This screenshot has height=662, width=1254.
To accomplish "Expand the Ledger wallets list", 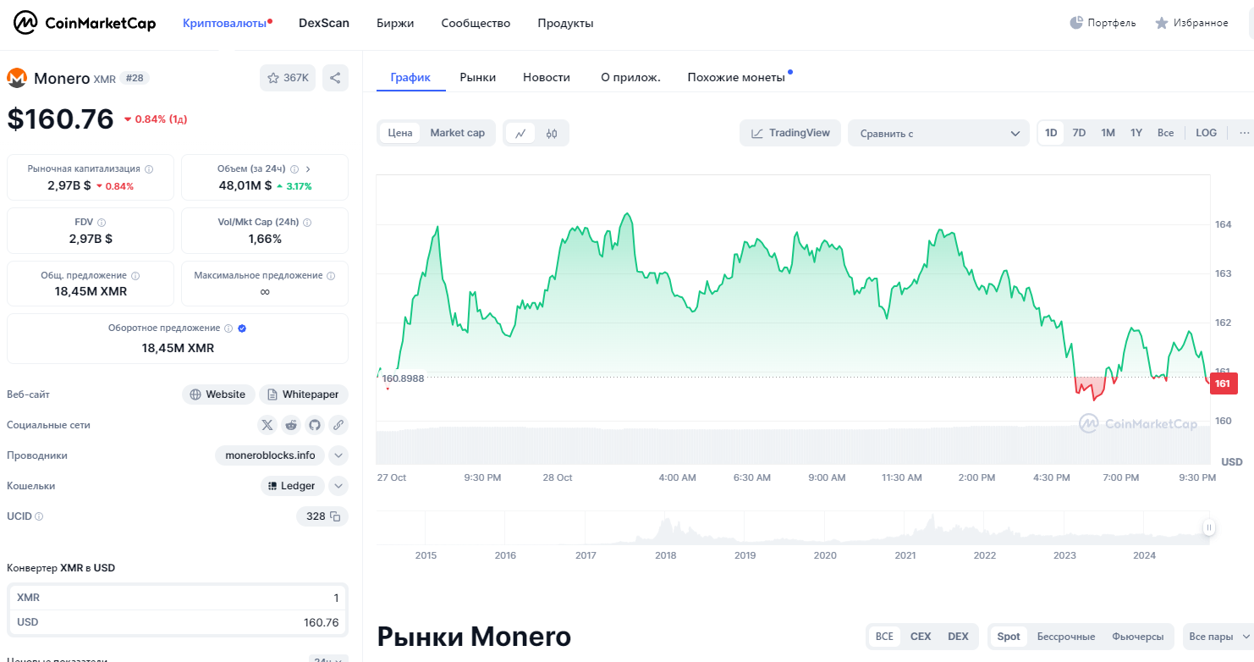I will pos(338,486).
